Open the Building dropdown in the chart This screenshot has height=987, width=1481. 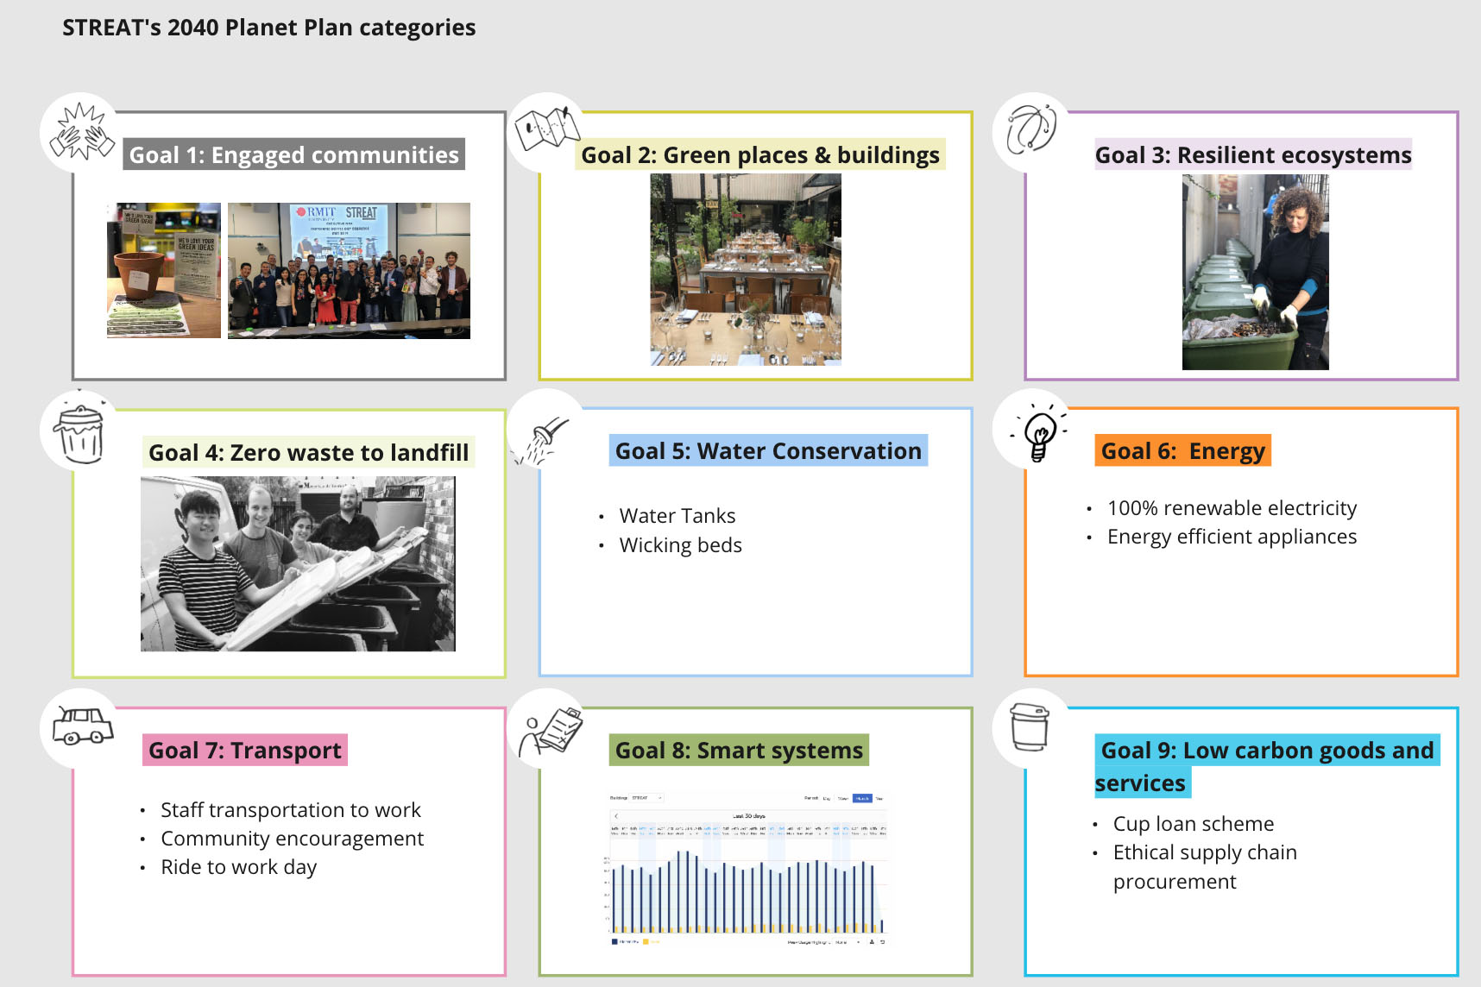(x=646, y=798)
